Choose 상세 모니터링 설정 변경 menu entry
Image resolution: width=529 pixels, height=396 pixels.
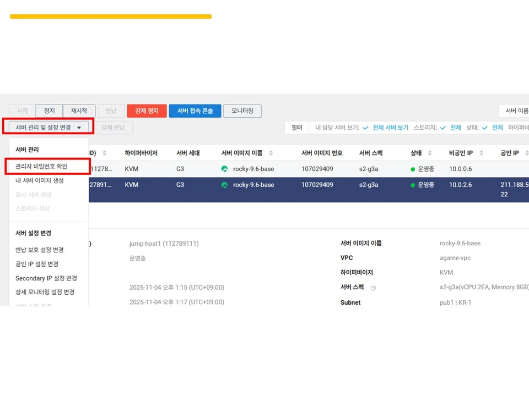click(45, 292)
